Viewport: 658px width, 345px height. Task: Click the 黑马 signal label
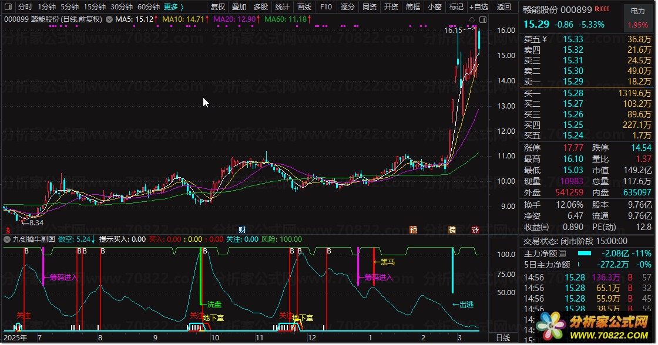point(384,262)
